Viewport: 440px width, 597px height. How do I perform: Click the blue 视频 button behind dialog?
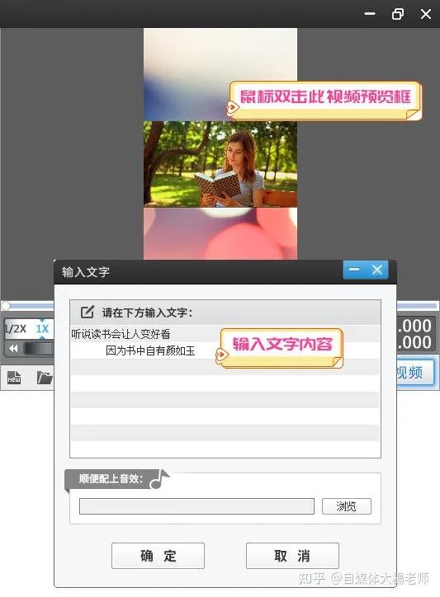(415, 372)
